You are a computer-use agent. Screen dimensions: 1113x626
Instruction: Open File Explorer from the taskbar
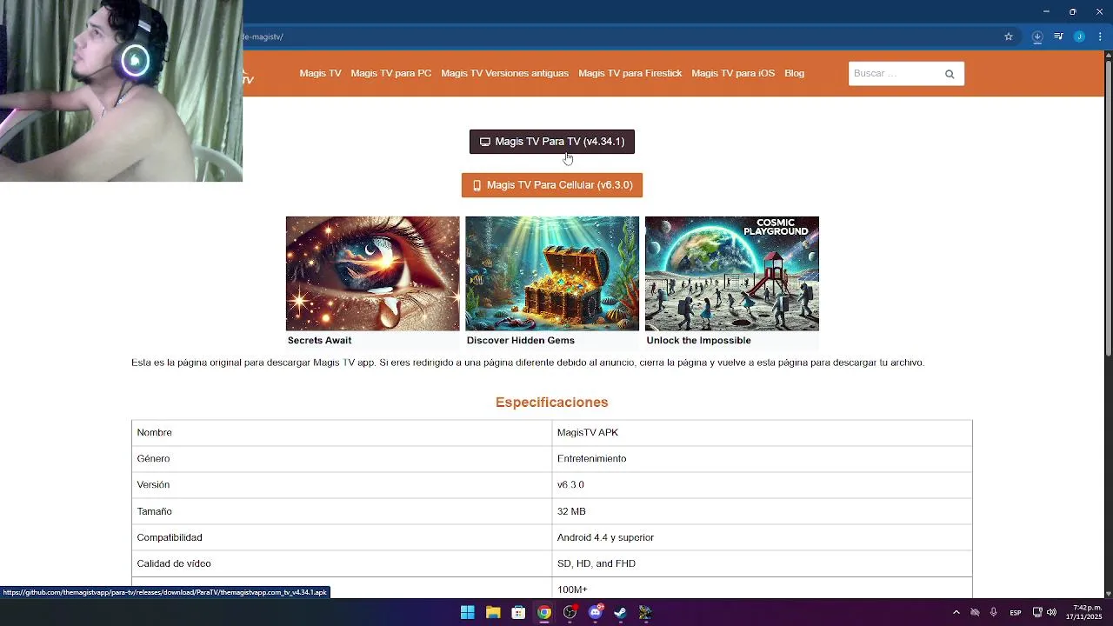(493, 612)
